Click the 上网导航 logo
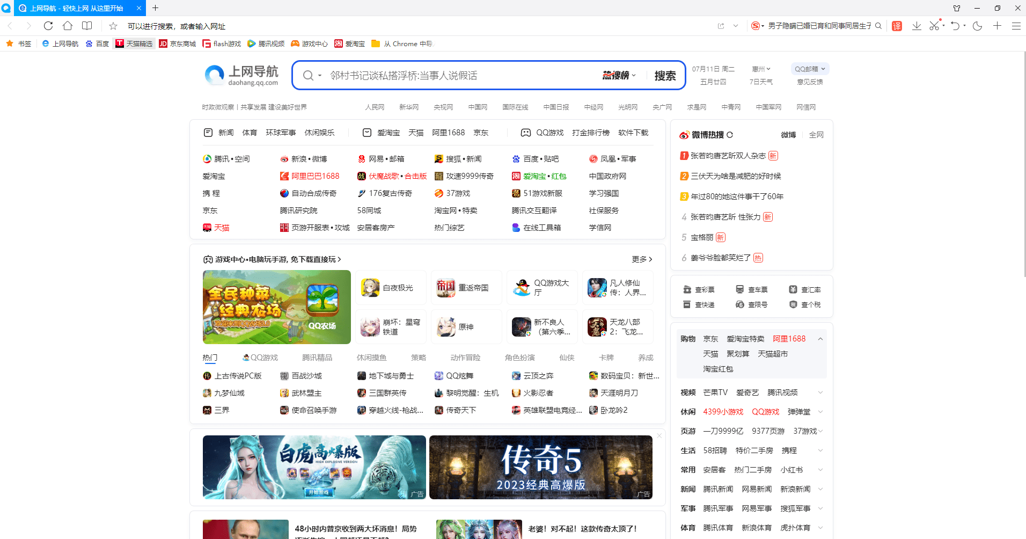 241,75
